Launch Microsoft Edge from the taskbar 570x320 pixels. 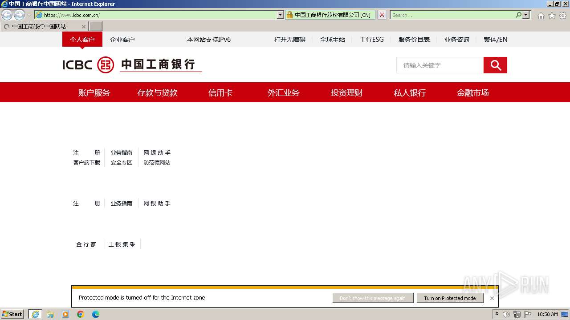96,314
